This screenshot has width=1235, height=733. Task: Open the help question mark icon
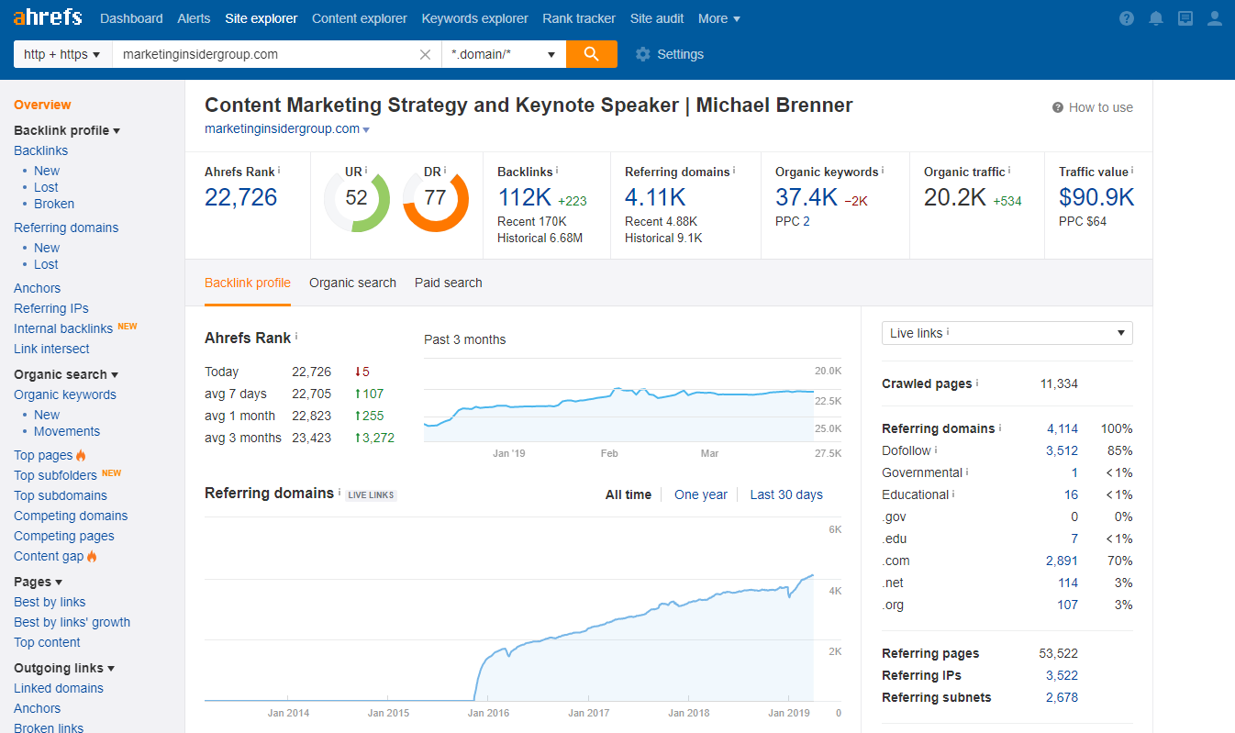[1127, 18]
